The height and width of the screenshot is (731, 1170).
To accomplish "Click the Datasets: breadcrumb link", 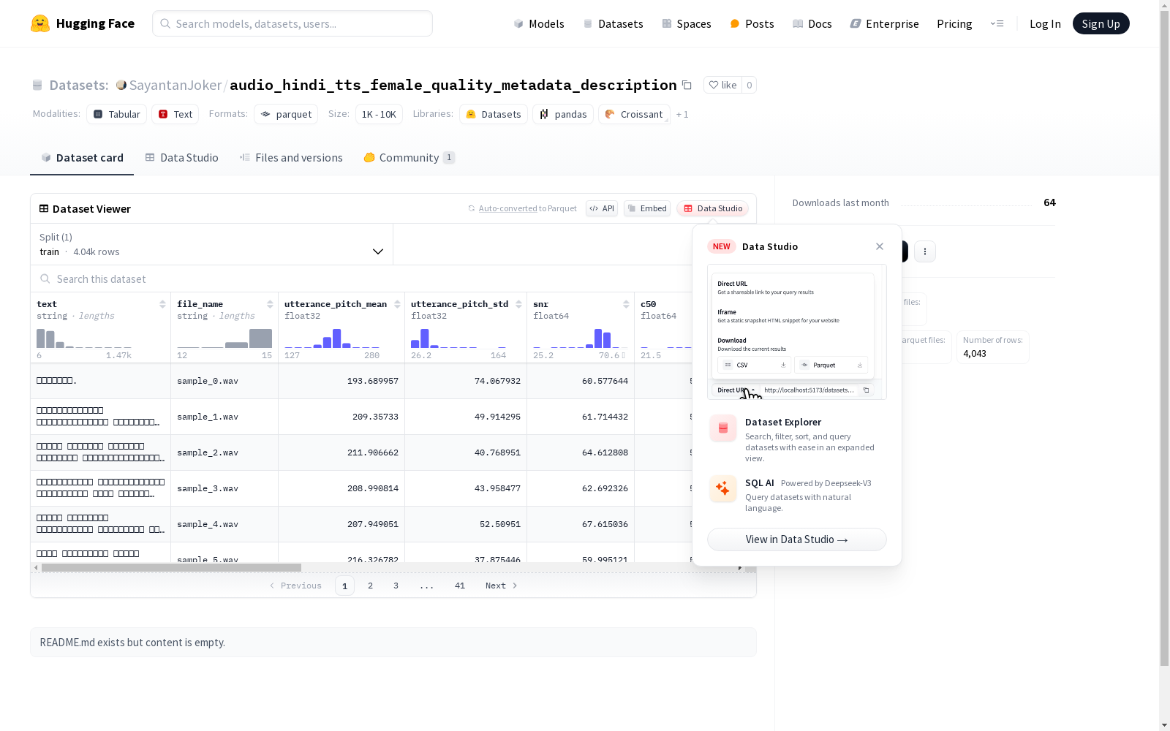I will pyautogui.click(x=79, y=85).
